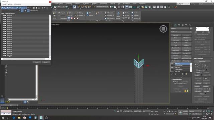This screenshot has width=214, height=120.
Task: Select the Animate radio button
Action: (182, 82)
